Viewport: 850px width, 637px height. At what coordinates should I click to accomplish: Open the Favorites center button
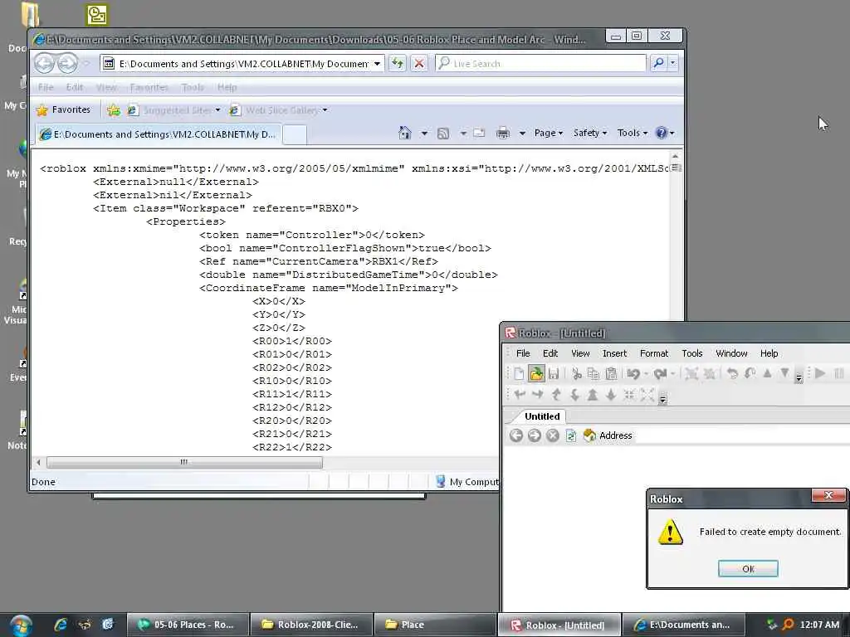click(x=63, y=110)
